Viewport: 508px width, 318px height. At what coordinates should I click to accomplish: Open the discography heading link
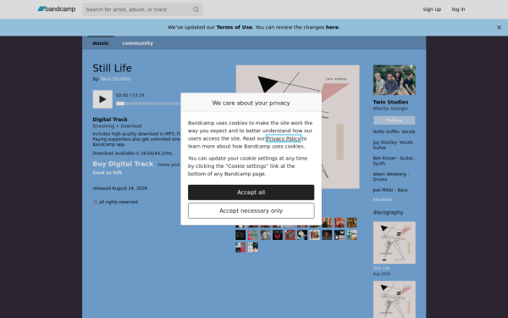(x=388, y=213)
